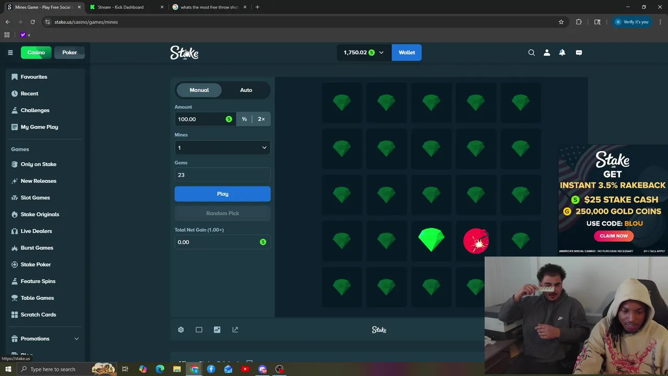Click the Stake logo in header

pyautogui.click(x=184, y=53)
